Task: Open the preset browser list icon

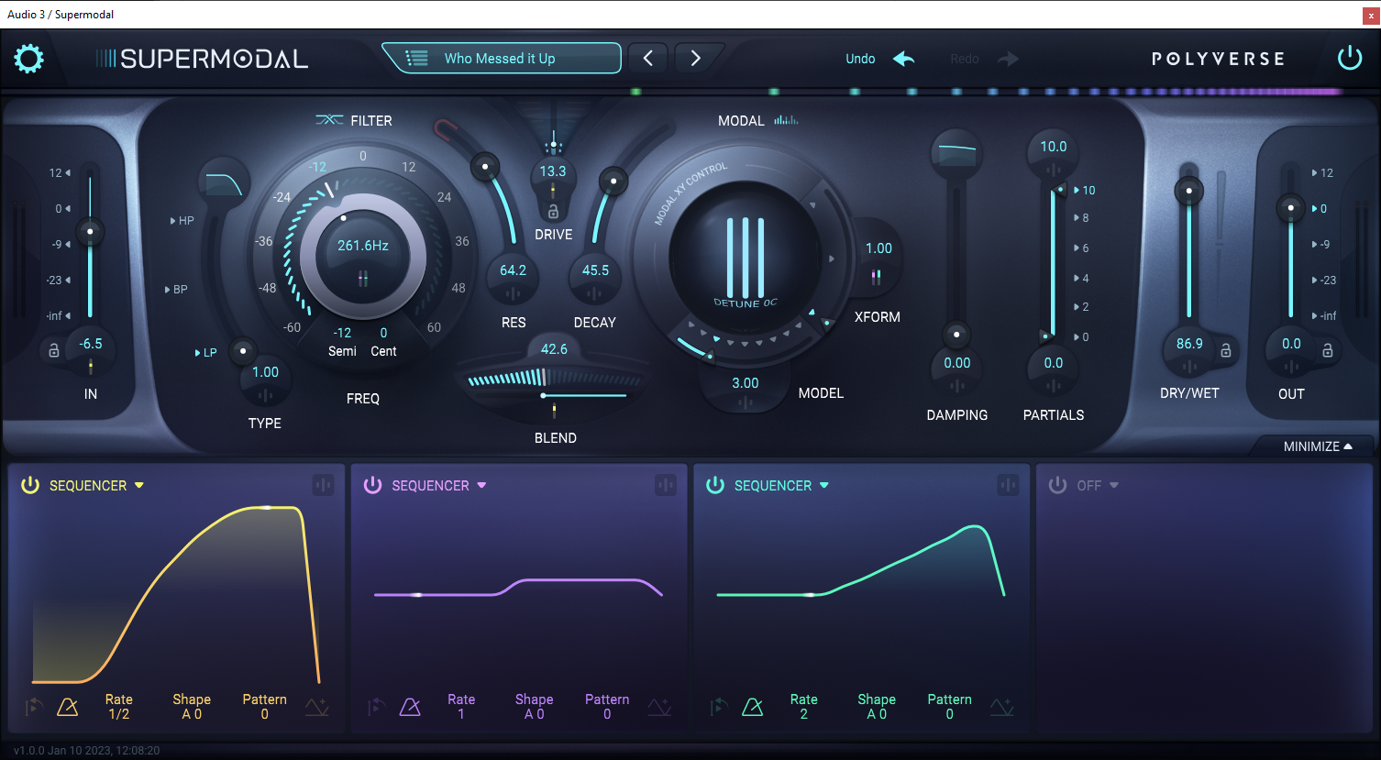Action: coord(417,59)
